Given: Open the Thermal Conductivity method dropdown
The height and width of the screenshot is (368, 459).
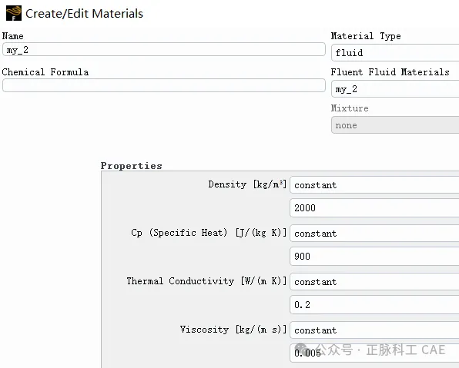Looking at the screenshot, I should tap(374, 282).
